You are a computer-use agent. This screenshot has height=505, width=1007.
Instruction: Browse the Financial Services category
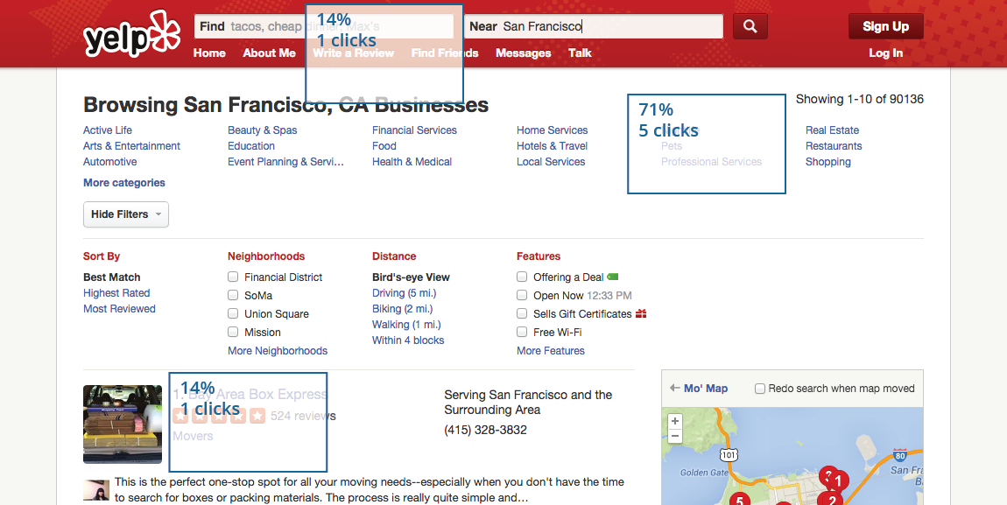414,130
